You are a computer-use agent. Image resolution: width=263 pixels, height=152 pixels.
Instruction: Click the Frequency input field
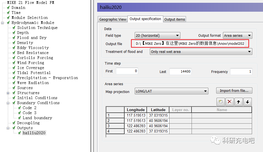tap(241, 72)
